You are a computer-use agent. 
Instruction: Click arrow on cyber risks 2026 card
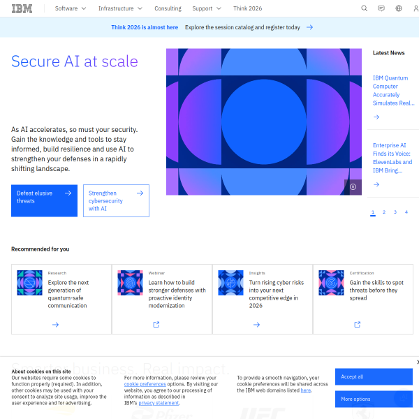(x=256, y=325)
